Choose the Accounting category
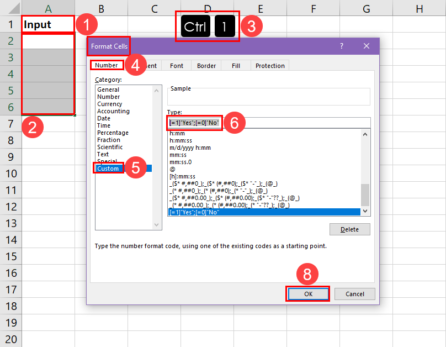The width and height of the screenshot is (446, 347). pos(113,111)
